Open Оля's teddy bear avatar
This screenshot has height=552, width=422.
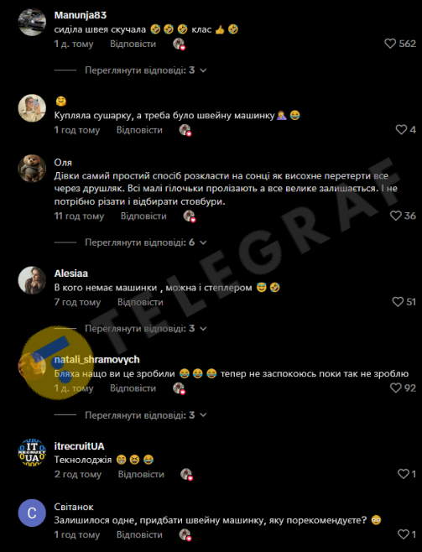coord(32,169)
